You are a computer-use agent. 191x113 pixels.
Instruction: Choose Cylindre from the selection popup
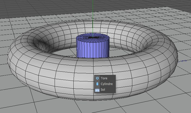(x=106, y=84)
